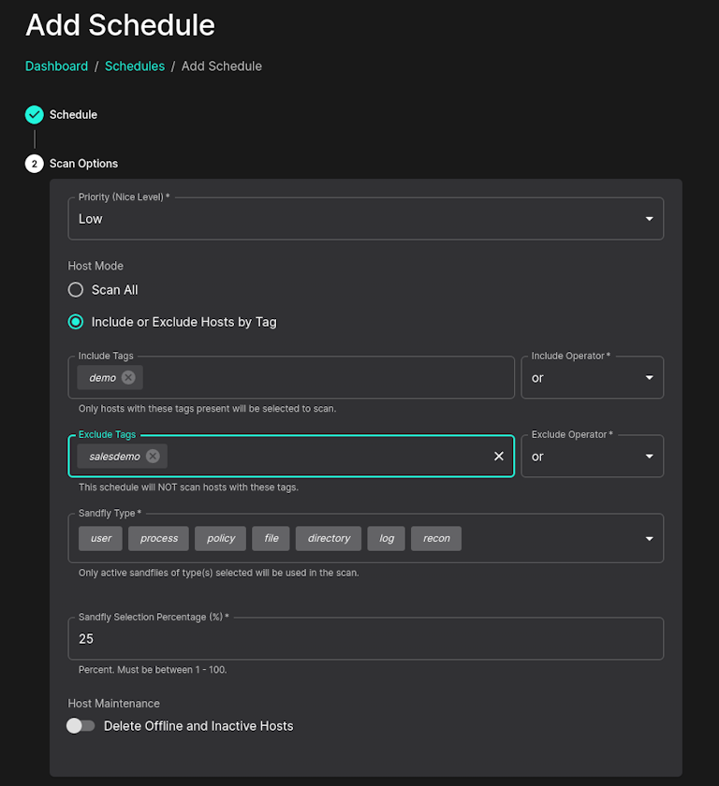Select the Scan All radio button
This screenshot has width=719, height=786.
click(x=75, y=289)
